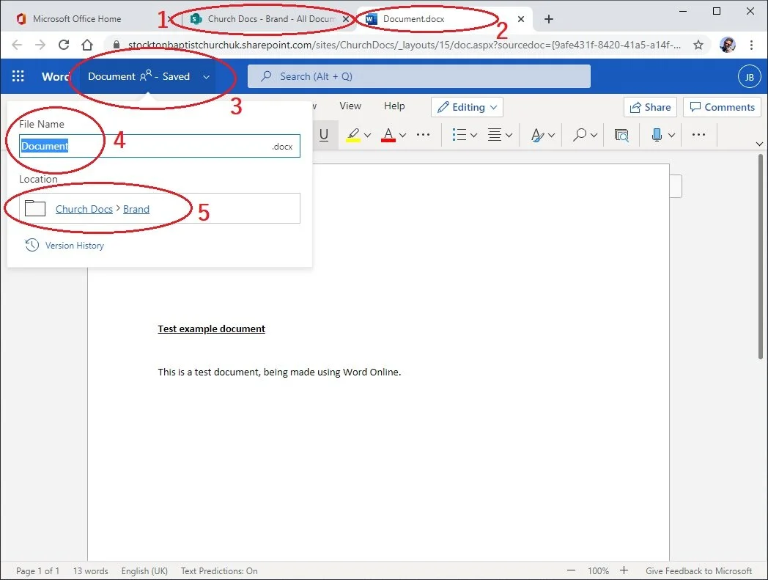Click the 100% zoom level
The image size is (768, 580).
(x=598, y=570)
